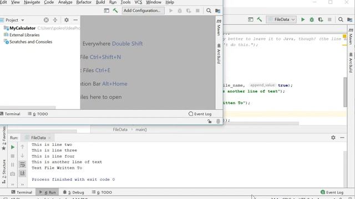Click the Debug bug icon in back window toolbar

[312, 20]
